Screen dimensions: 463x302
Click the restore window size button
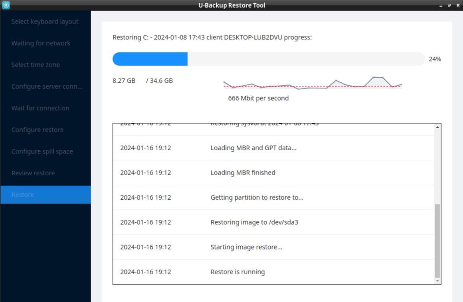449,6
